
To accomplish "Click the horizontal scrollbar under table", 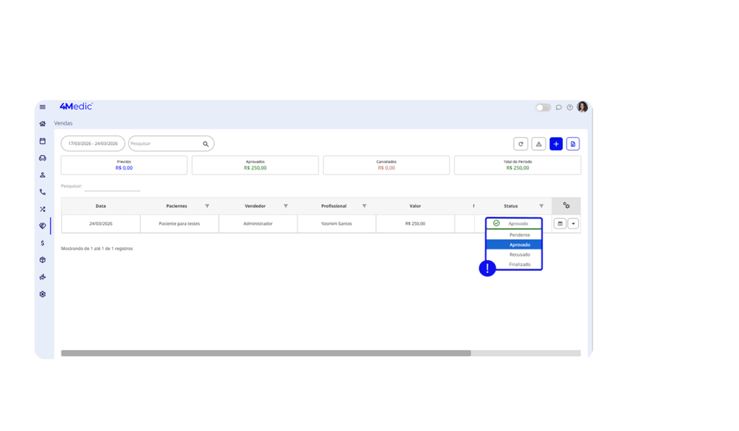I will pos(266,353).
